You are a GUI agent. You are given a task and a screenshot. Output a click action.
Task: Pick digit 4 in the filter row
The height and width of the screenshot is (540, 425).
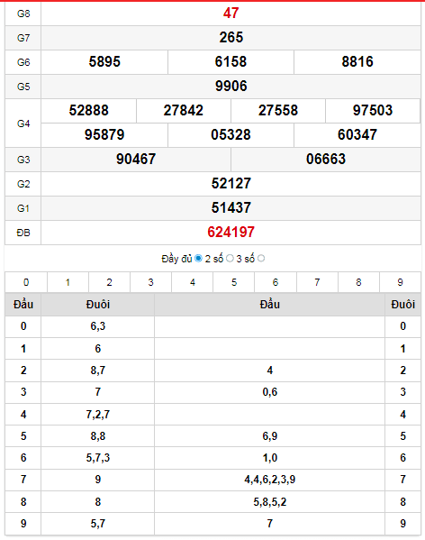192,282
